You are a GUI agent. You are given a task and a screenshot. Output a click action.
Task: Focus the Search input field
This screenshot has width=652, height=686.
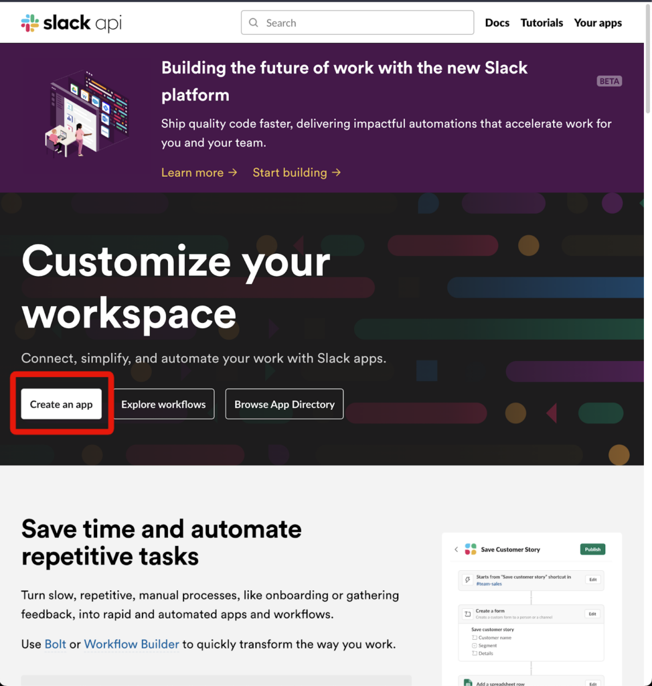(357, 23)
